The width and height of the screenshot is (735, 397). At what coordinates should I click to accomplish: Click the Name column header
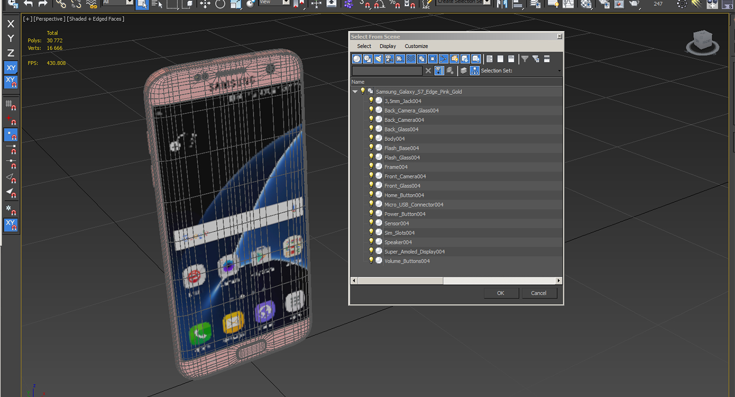(456, 82)
